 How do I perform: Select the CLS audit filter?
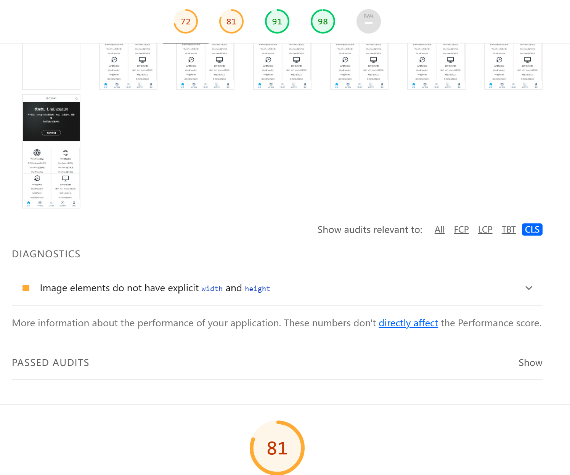532,229
